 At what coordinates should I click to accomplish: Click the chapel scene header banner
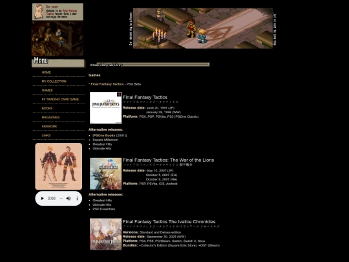(203, 28)
